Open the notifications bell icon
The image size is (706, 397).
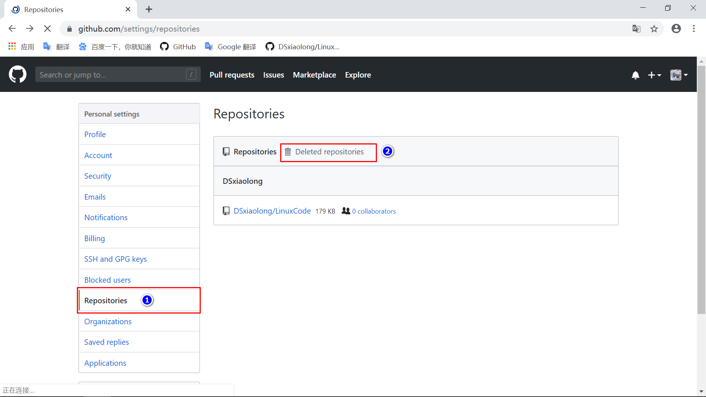point(635,75)
